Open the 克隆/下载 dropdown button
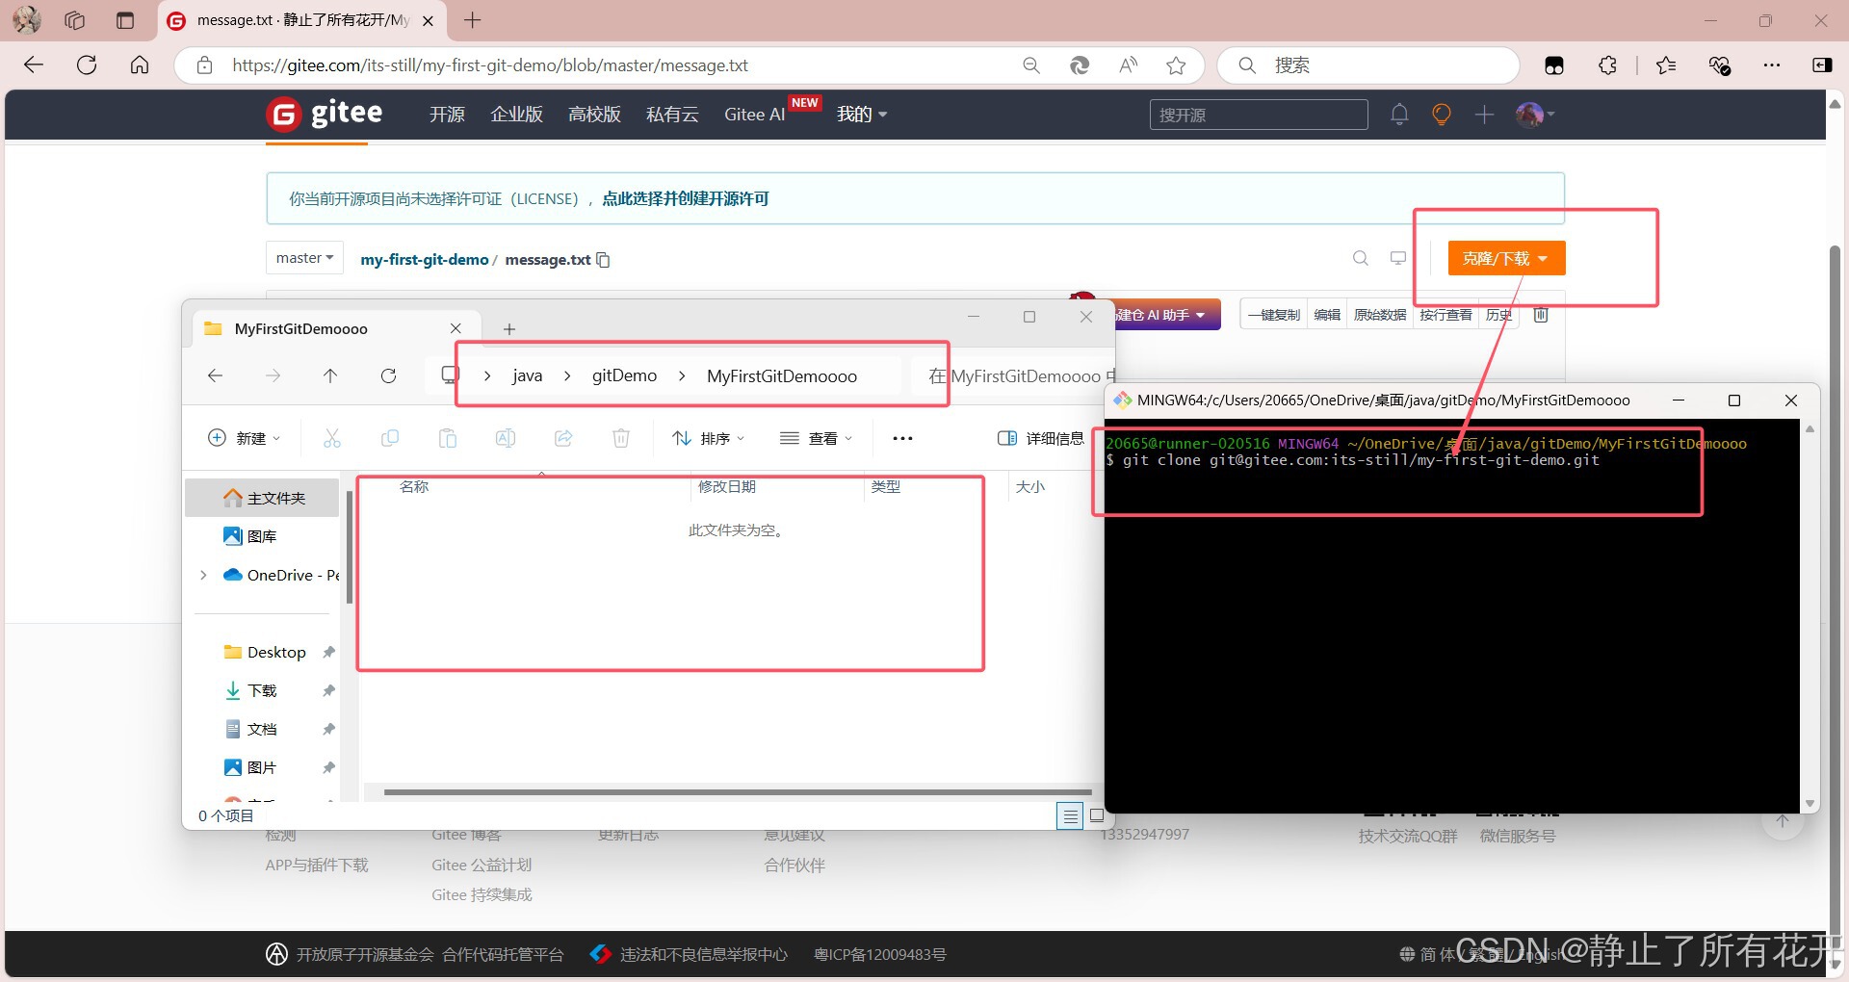 (1506, 258)
